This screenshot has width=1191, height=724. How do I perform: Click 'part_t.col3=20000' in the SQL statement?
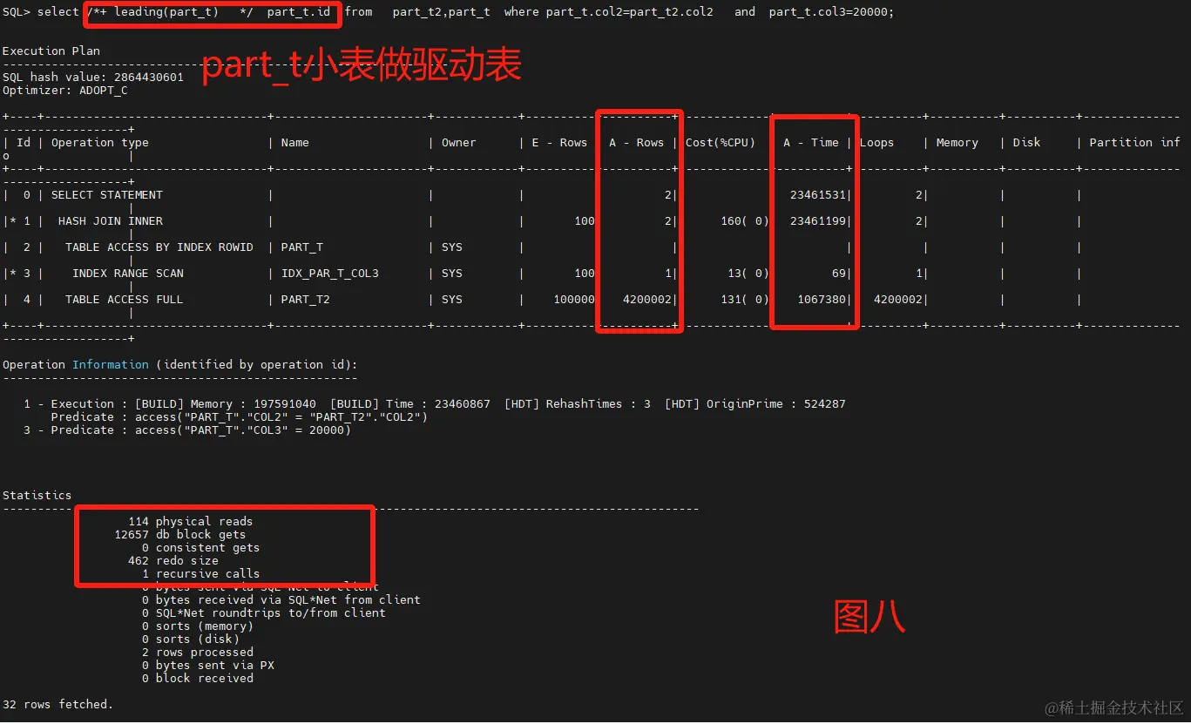[x=829, y=12]
